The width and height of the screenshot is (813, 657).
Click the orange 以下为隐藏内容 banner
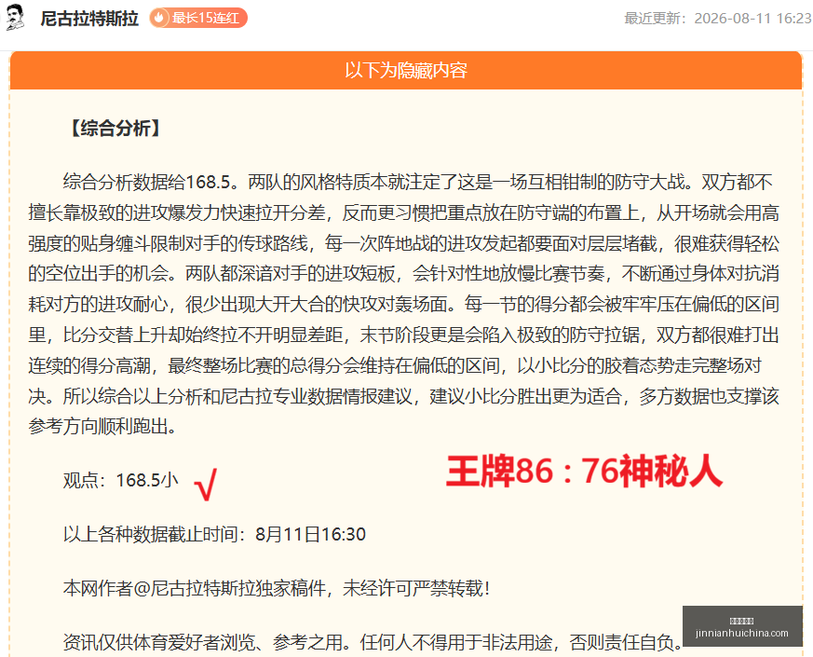coord(406,70)
